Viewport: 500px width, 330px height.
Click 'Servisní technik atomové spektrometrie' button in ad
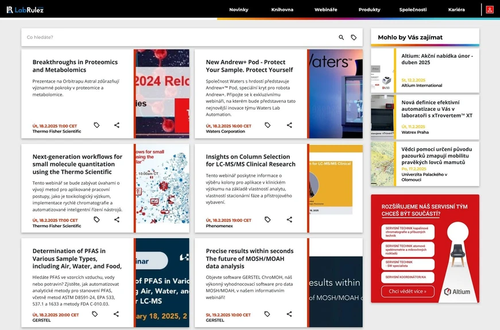click(408, 249)
